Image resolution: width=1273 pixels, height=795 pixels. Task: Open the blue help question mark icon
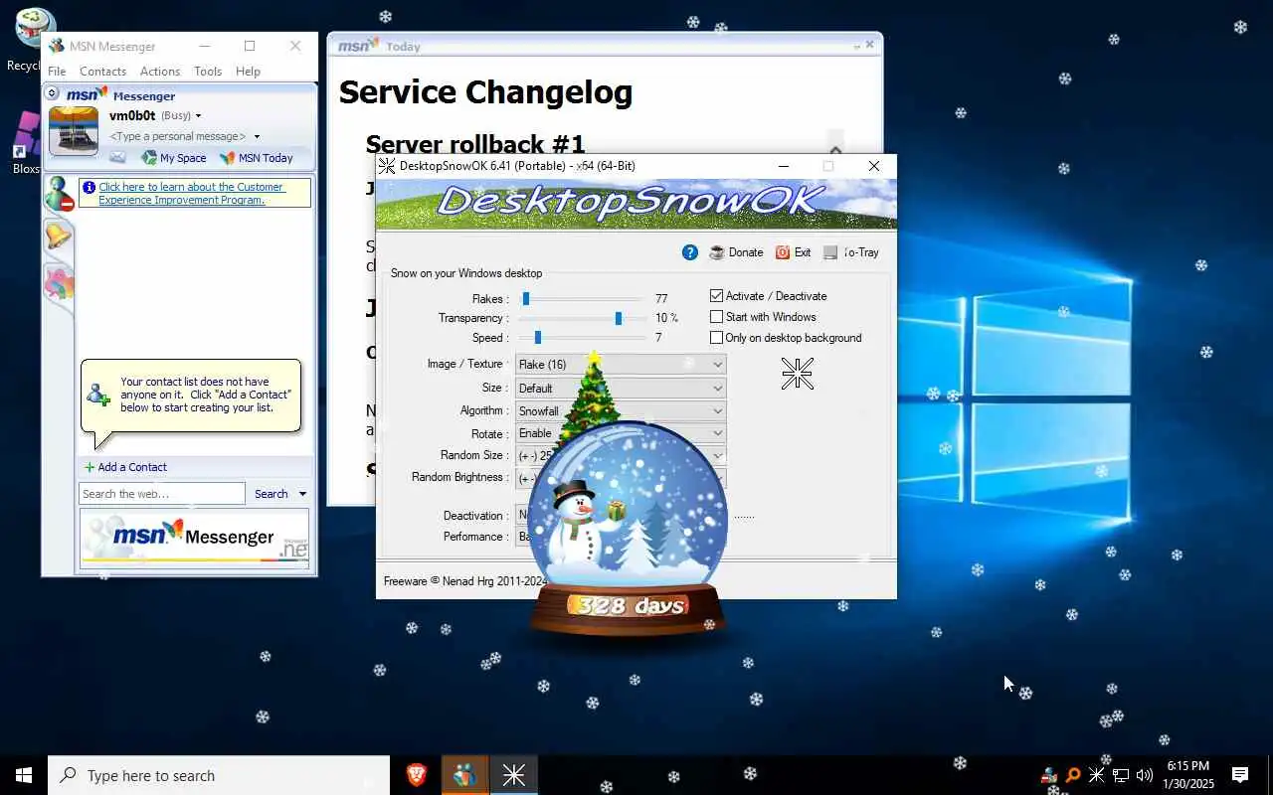click(690, 252)
